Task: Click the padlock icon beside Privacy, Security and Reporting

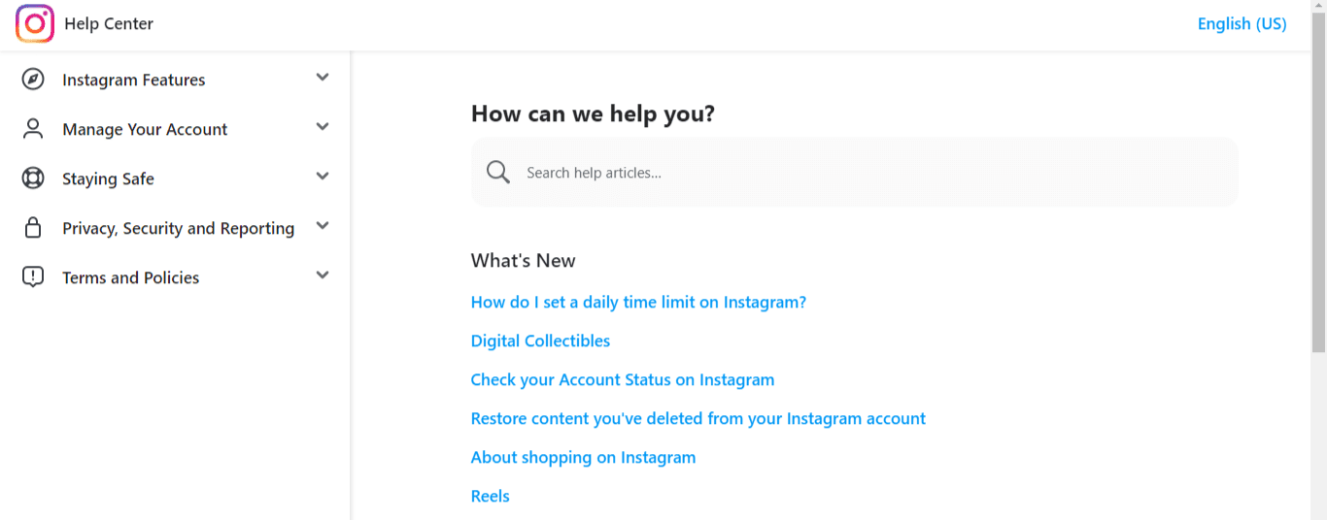Action: pyautogui.click(x=33, y=228)
